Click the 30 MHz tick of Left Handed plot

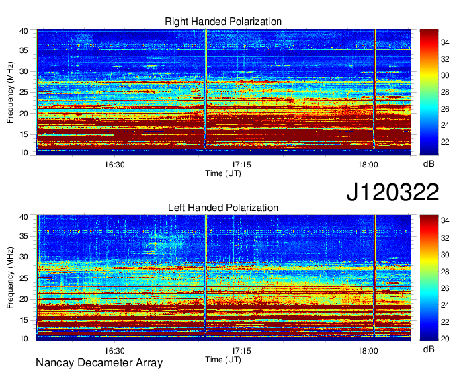coord(24,257)
